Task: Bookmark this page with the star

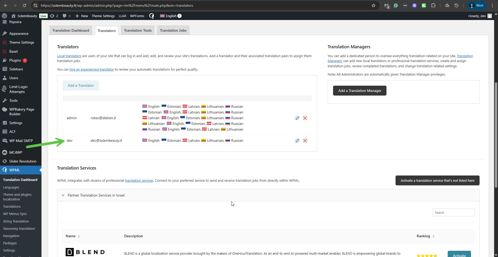Action: point(374,5)
